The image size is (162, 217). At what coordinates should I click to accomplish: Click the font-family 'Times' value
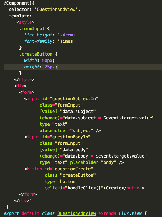click(66, 41)
